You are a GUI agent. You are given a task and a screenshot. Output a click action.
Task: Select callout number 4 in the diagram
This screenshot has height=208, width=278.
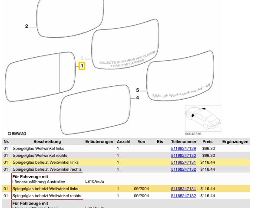[137, 98]
